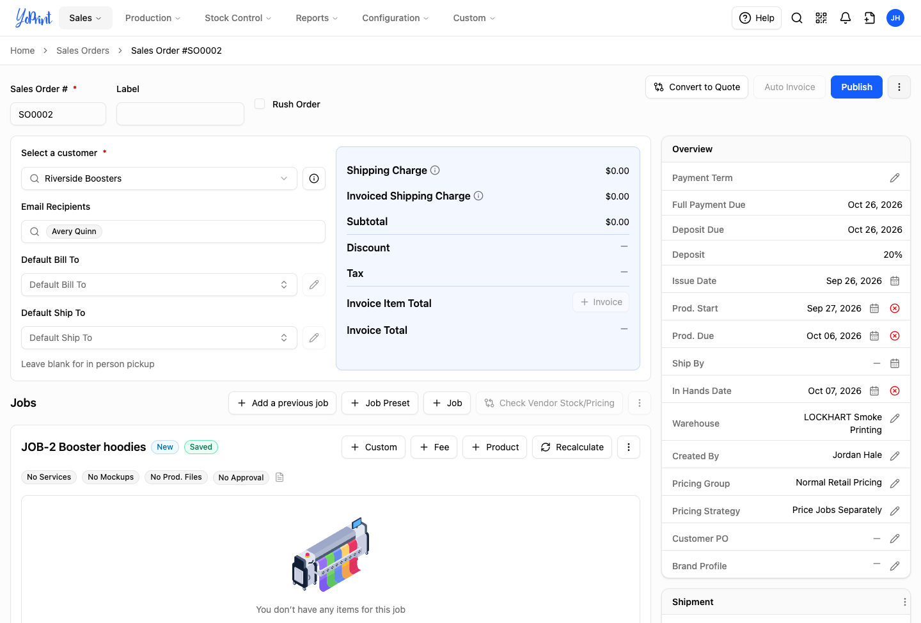This screenshot has width=921, height=623.
Task: Add a previous job
Action: click(282, 403)
